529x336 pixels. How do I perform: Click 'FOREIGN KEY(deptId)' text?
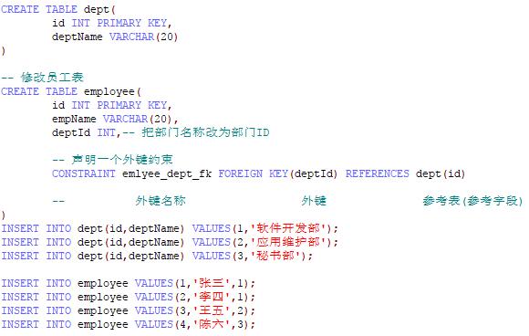(277, 173)
